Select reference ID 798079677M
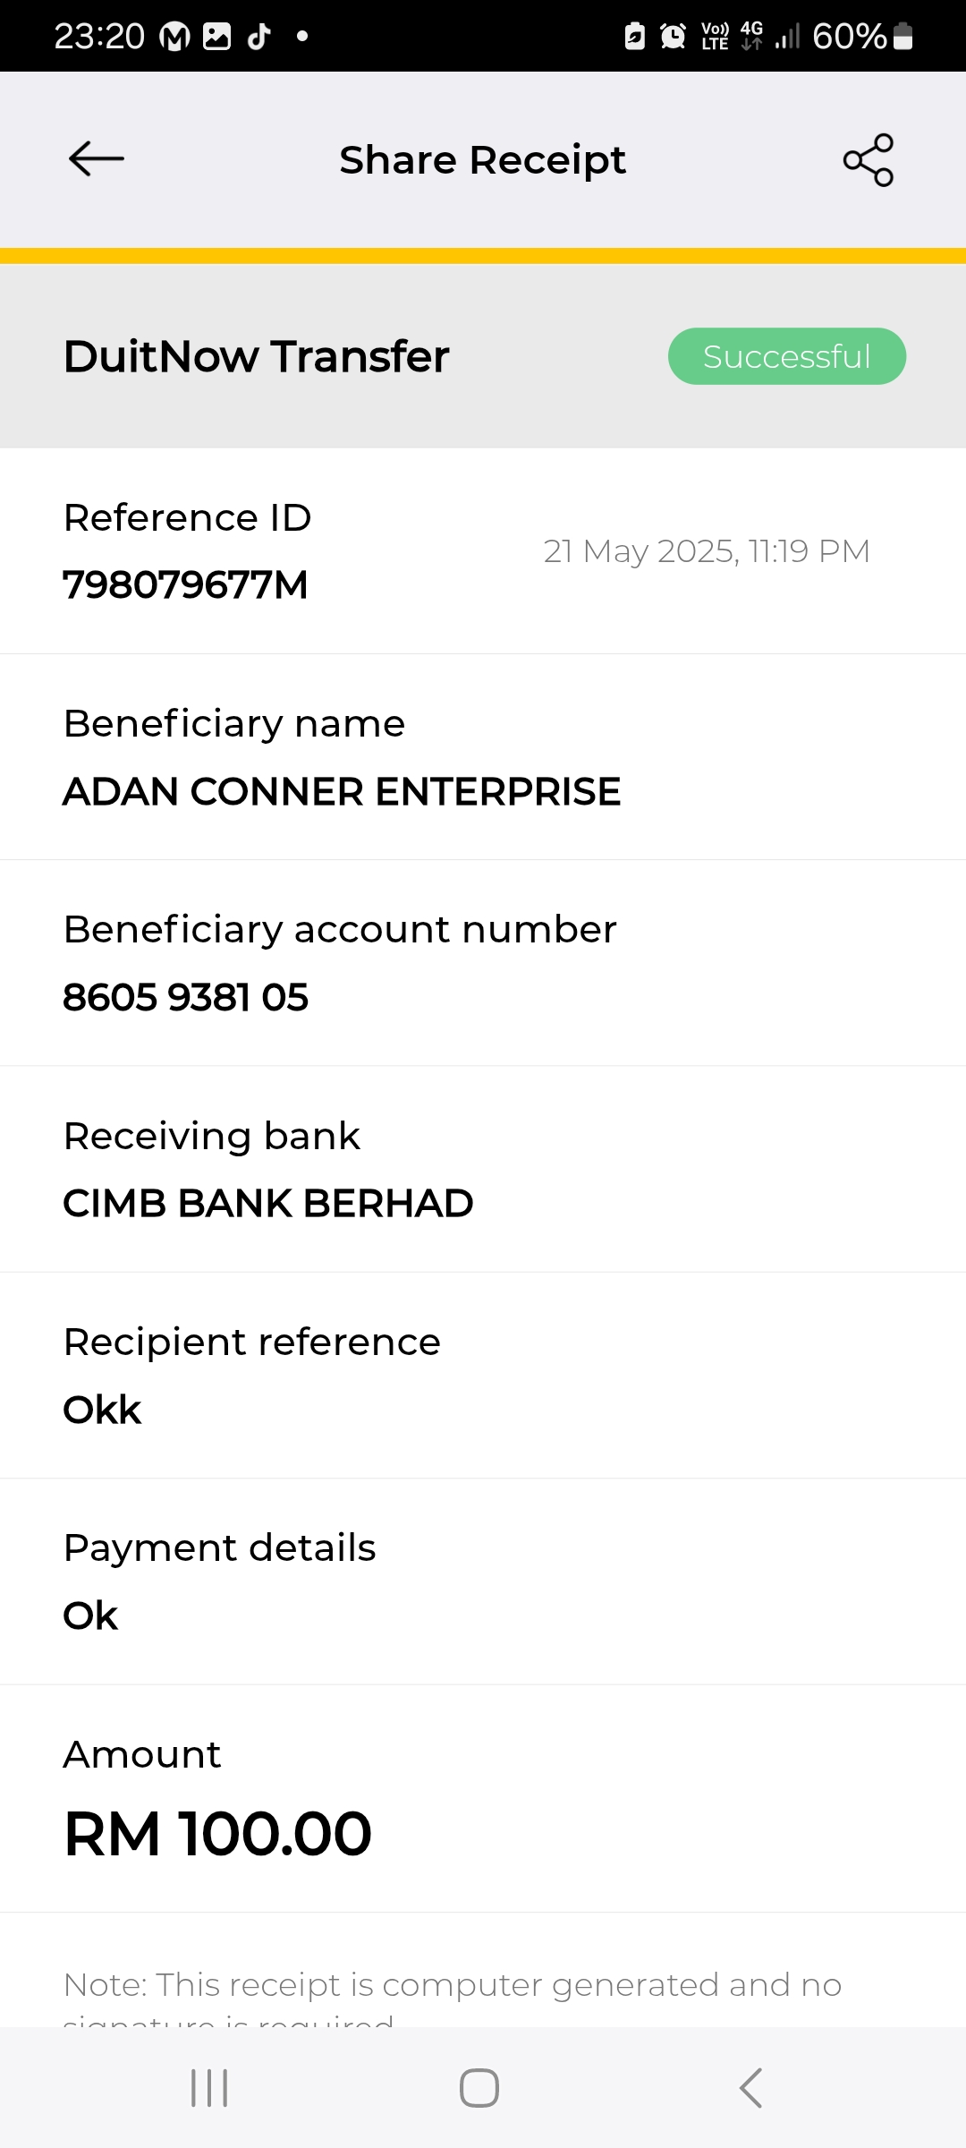This screenshot has height=2148, width=966. [x=185, y=585]
